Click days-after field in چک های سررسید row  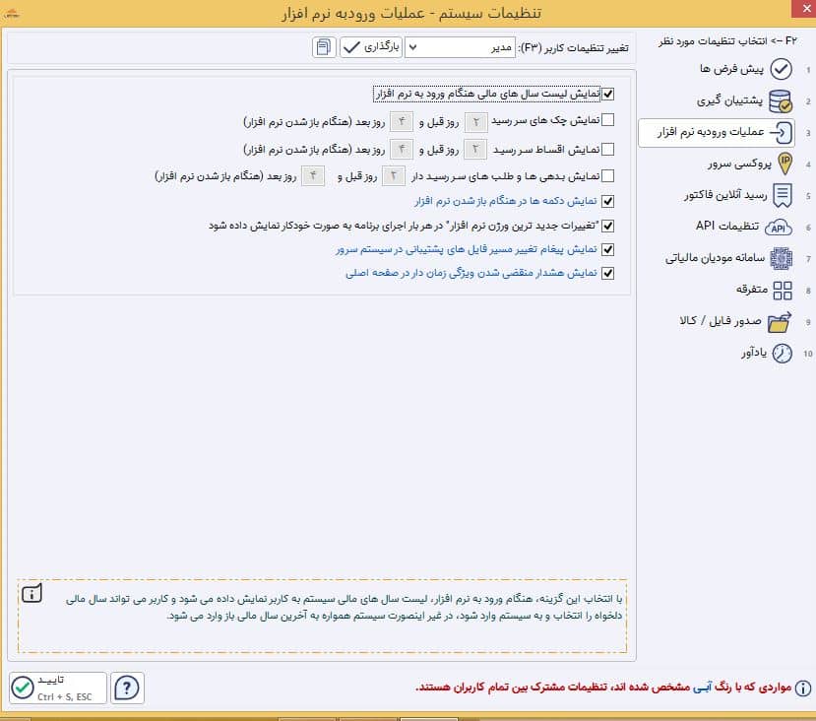[x=402, y=122]
